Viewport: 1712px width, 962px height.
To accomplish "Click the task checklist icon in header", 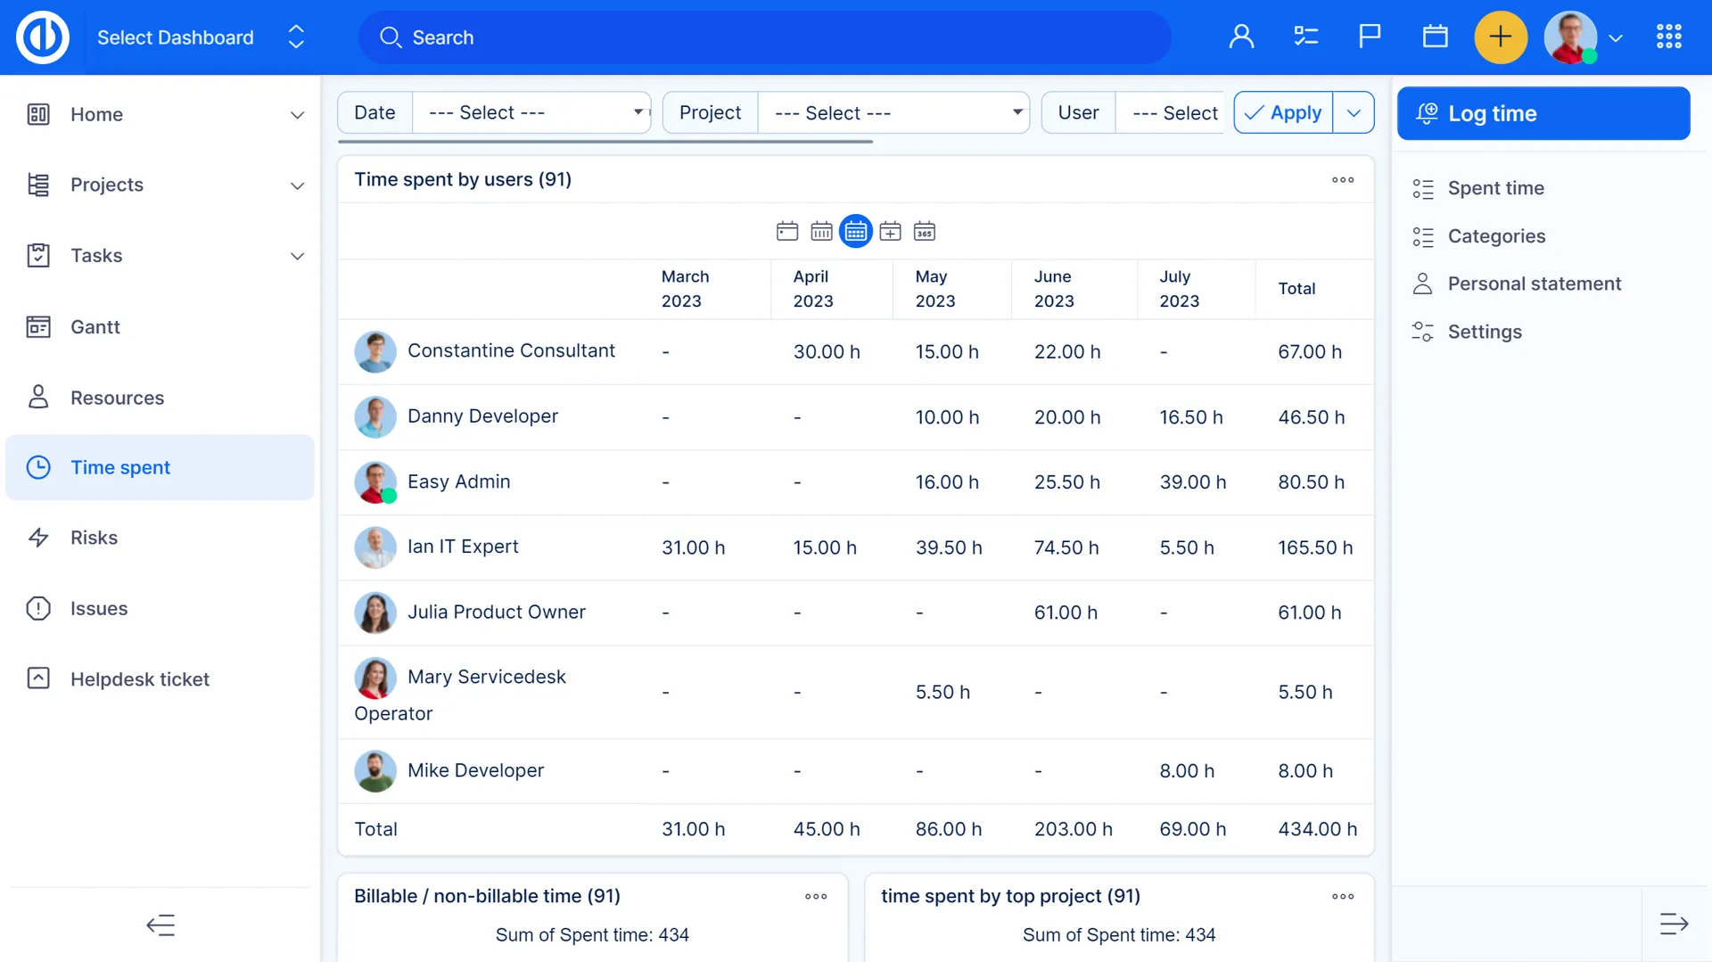I will pyautogui.click(x=1305, y=37).
